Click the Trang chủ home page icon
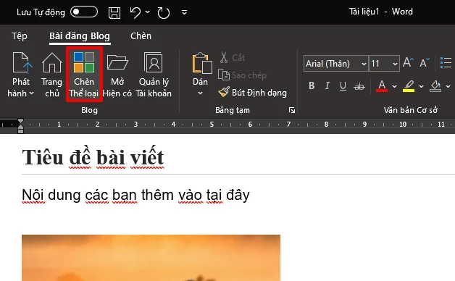Image resolution: width=455 pixels, height=281 pixels. (52, 62)
